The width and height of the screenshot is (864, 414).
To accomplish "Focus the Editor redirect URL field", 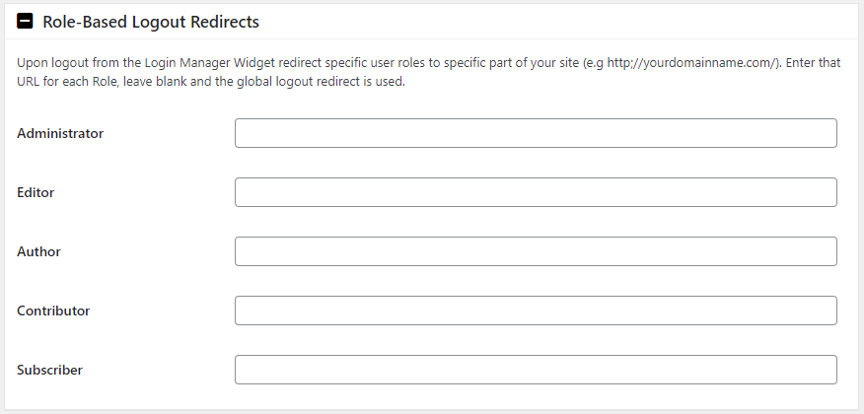I will (x=536, y=192).
